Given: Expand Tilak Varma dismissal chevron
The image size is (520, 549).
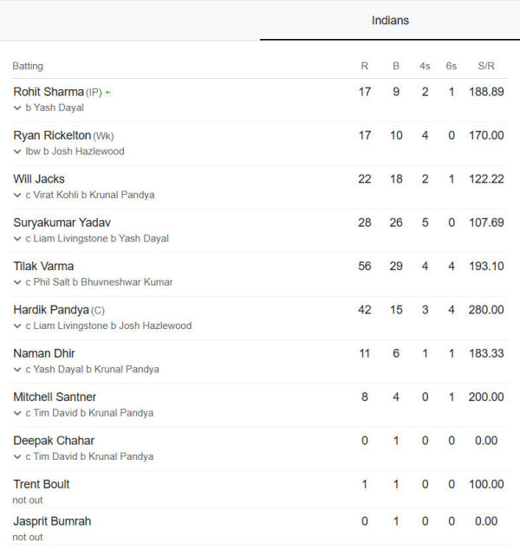Looking at the screenshot, I should tap(17, 282).
